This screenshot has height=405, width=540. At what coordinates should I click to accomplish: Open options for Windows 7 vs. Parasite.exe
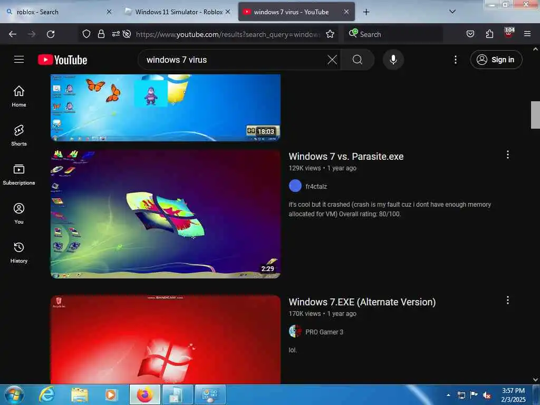[x=508, y=155]
